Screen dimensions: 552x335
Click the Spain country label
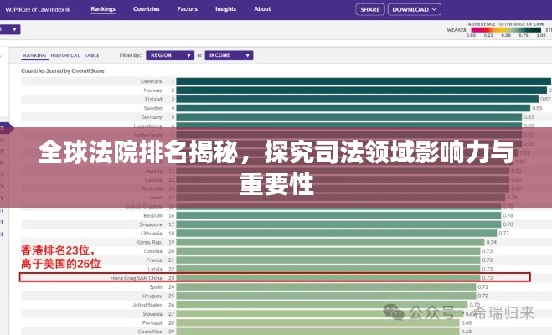(x=156, y=286)
